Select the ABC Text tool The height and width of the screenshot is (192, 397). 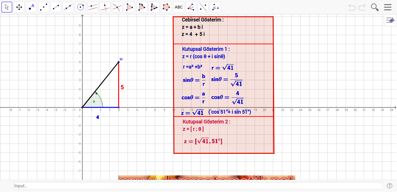(x=179, y=7)
